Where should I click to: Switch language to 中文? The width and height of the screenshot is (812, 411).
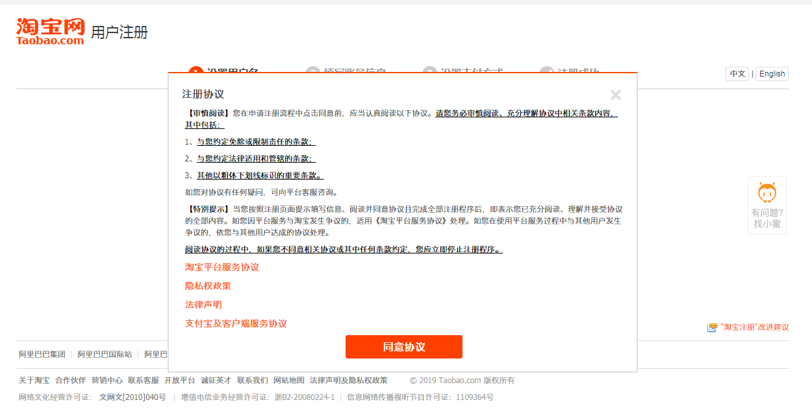click(x=737, y=74)
